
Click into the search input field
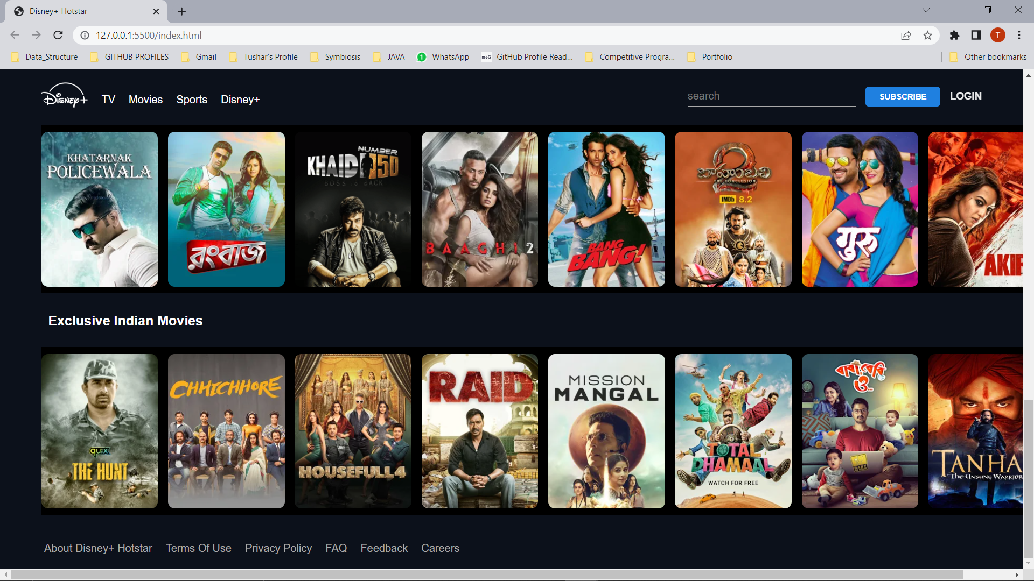771,96
